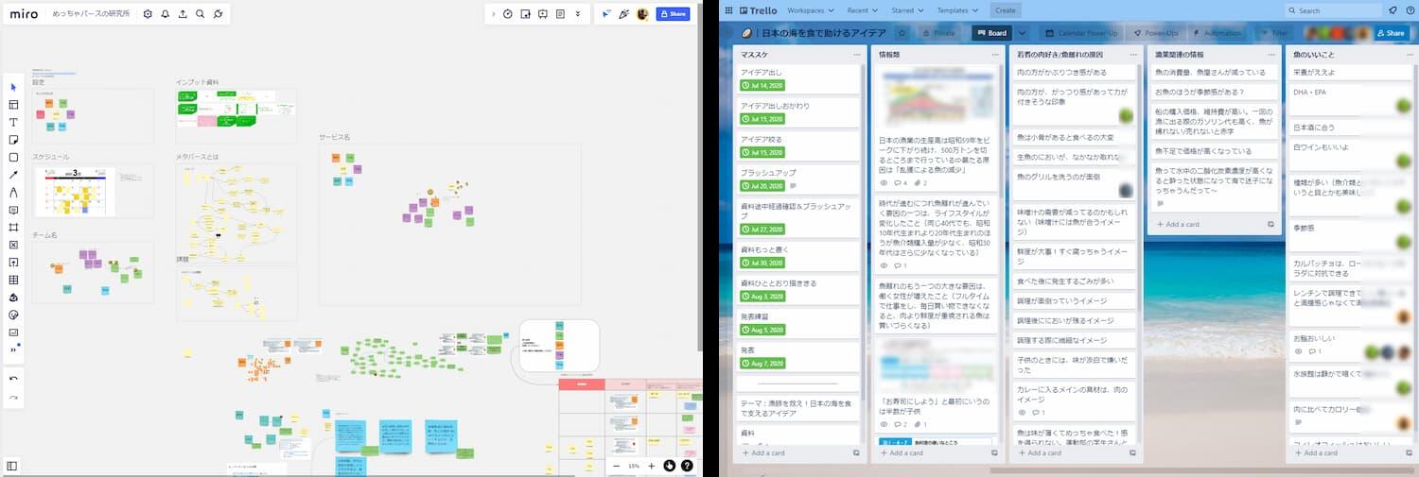Select the Upload tool in Miro toolbar

[13, 263]
